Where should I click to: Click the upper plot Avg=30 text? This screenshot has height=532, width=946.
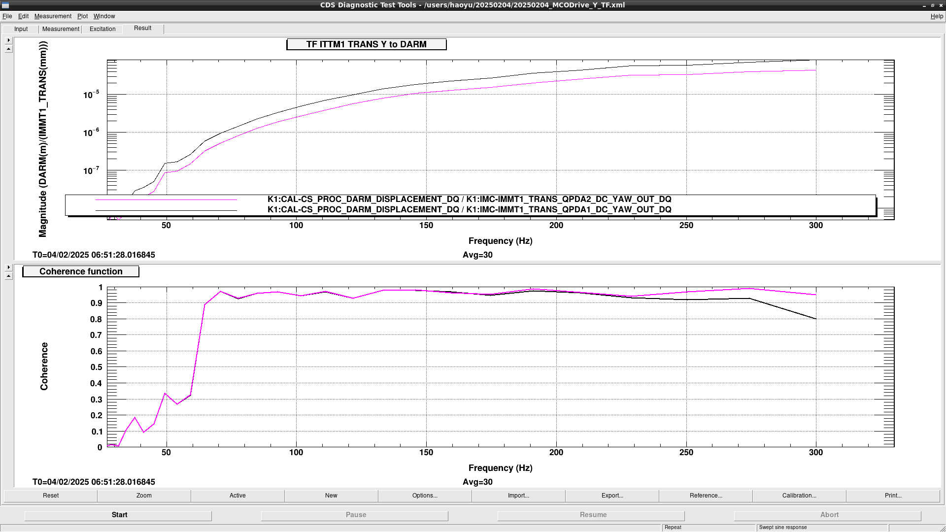(x=477, y=255)
